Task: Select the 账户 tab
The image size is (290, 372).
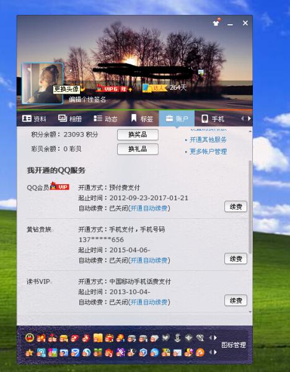Action: click(177, 118)
